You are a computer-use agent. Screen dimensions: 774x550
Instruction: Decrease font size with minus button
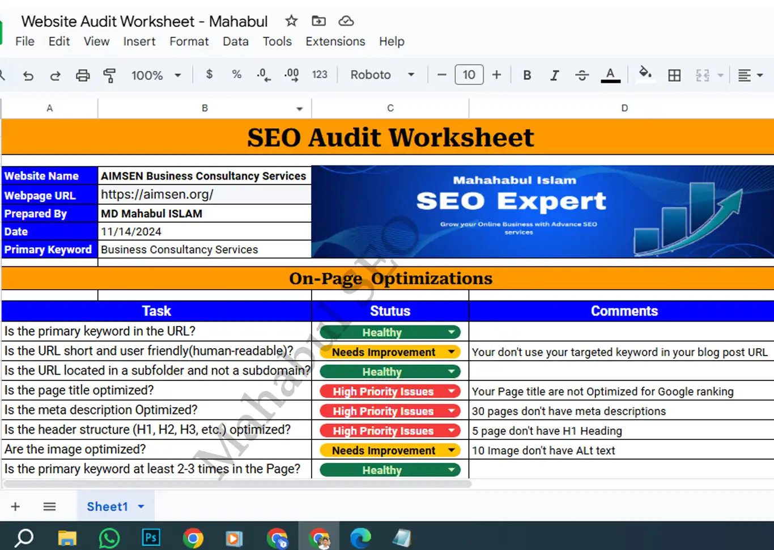click(442, 75)
